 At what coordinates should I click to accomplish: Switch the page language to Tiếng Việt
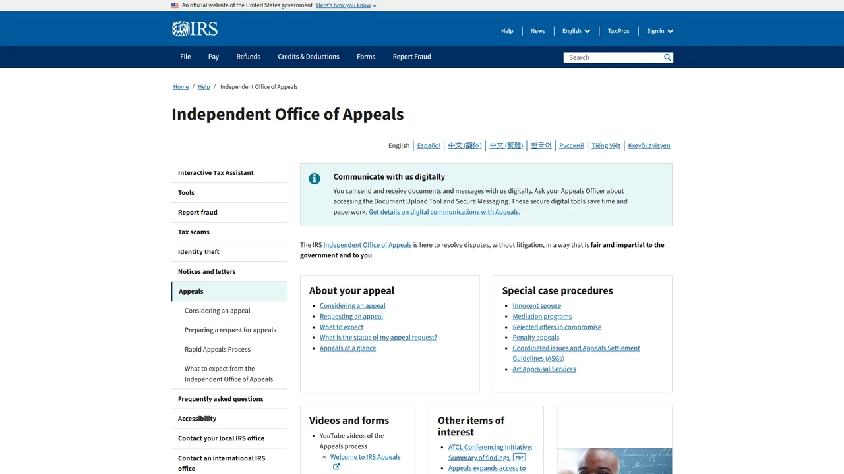tap(606, 145)
